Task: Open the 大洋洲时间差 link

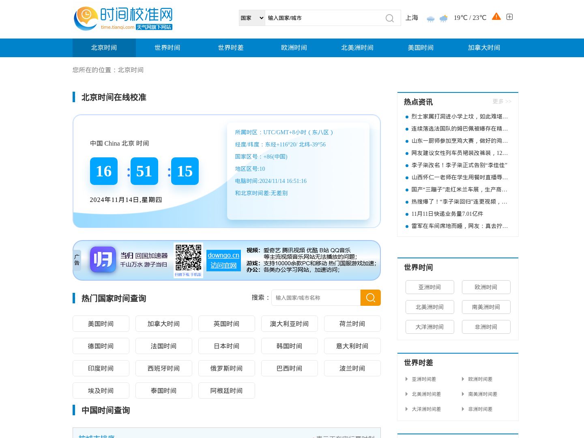Action: click(x=426, y=409)
